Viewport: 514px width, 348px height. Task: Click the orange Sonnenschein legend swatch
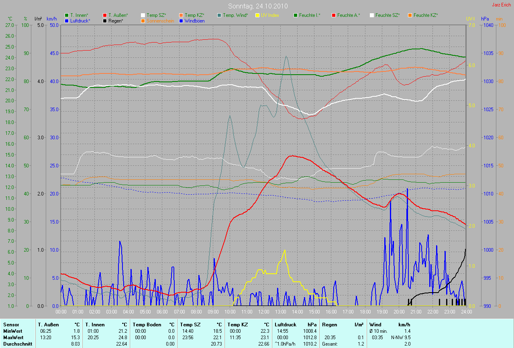[143, 20]
